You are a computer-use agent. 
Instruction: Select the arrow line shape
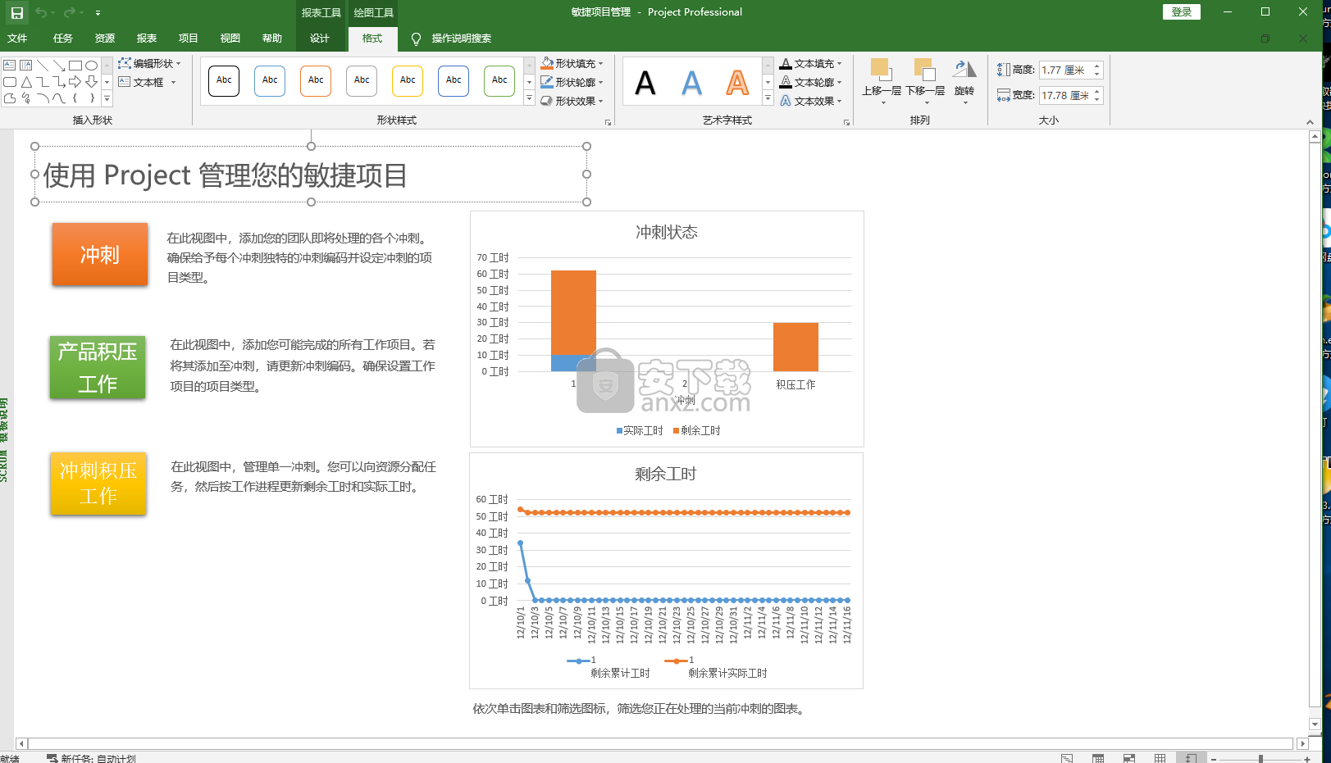59,65
